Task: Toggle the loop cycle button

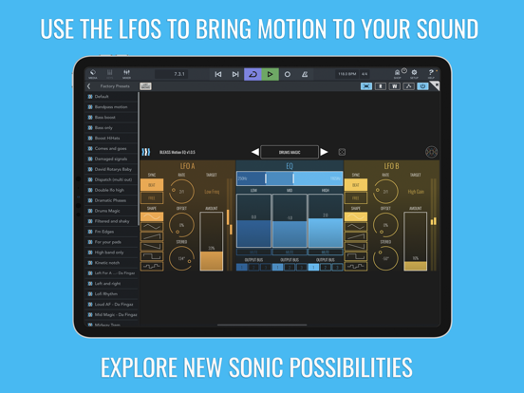Action: (253, 74)
